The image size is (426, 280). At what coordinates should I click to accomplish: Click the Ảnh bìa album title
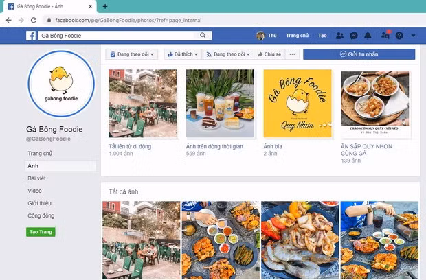[273, 146]
